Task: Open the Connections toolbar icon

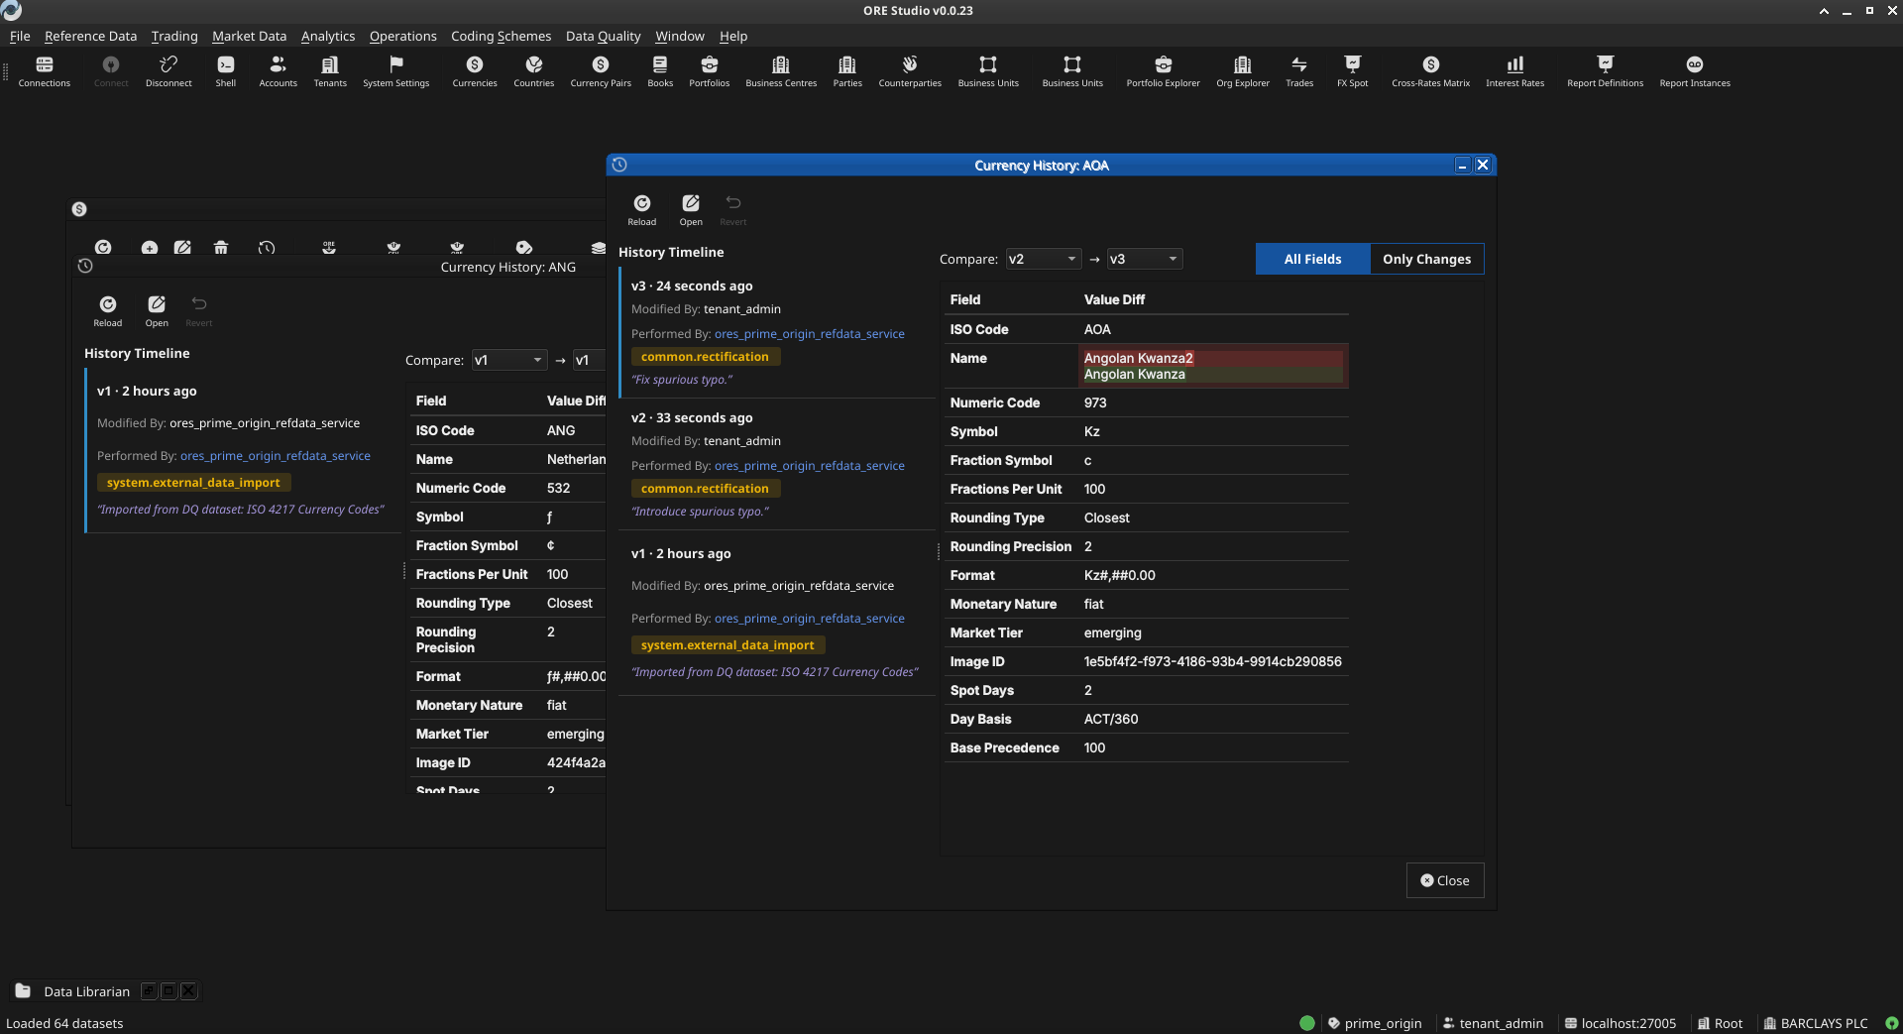Action: pyautogui.click(x=45, y=71)
